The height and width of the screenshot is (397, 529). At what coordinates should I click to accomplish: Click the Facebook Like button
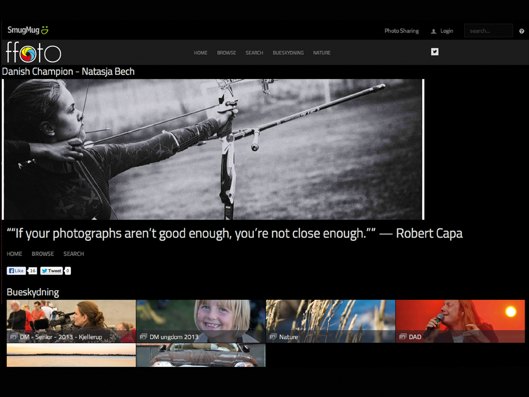[16, 271]
